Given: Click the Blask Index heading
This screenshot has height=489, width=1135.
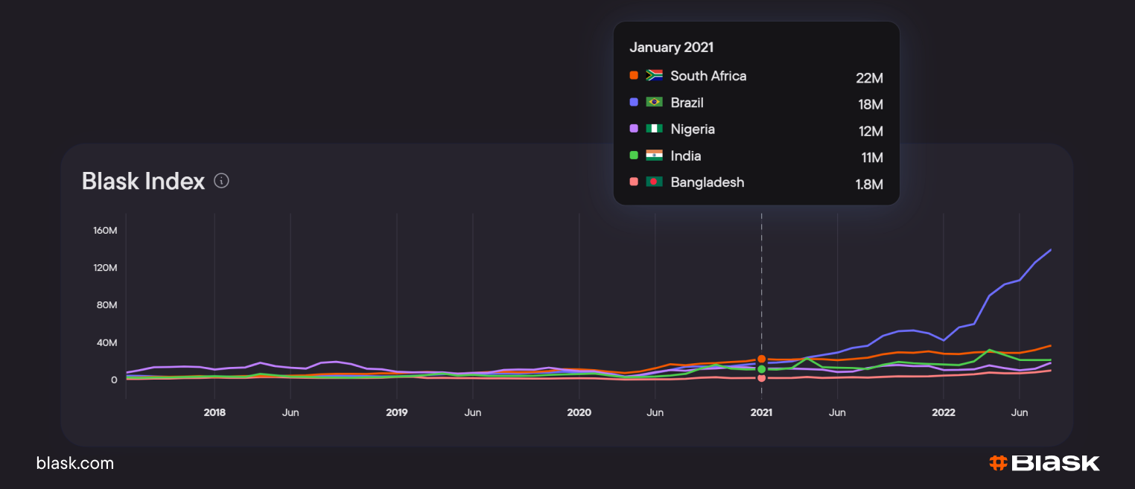Looking at the screenshot, I should pyautogui.click(x=143, y=181).
